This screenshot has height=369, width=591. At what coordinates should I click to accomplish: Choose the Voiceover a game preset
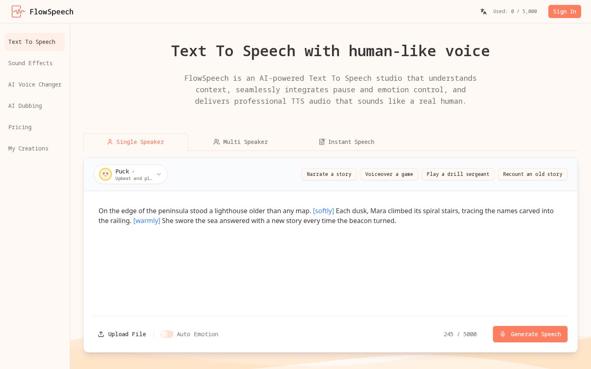point(389,174)
